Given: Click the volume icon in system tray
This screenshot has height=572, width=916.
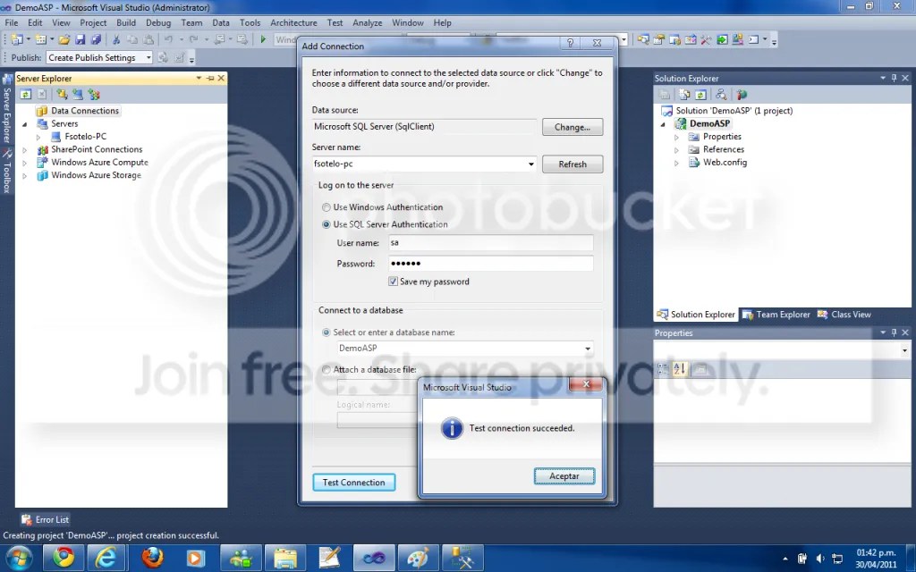Looking at the screenshot, I should 820,559.
